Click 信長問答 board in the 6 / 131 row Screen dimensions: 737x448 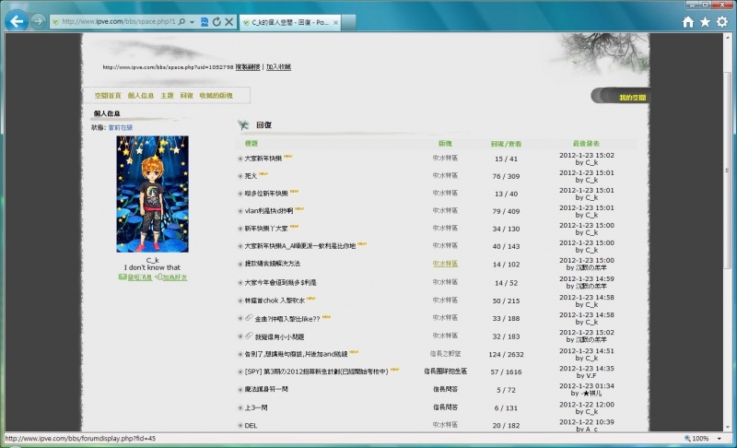(x=445, y=407)
